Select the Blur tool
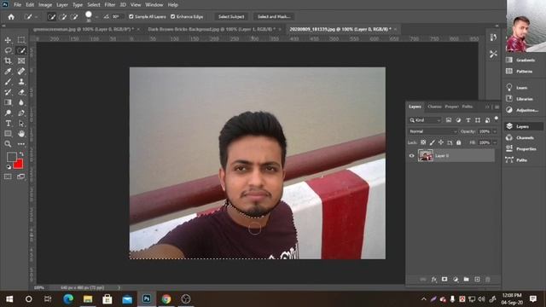Screen dimensions: 546x307 coord(21,102)
